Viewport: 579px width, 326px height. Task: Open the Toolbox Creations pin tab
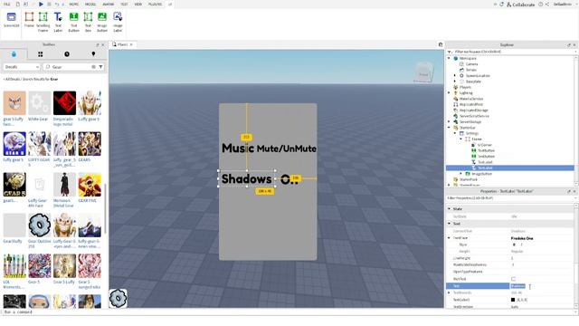pos(93,54)
